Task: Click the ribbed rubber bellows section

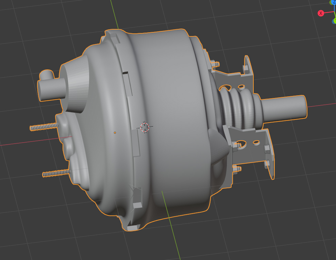Action: pyautogui.click(x=238, y=105)
